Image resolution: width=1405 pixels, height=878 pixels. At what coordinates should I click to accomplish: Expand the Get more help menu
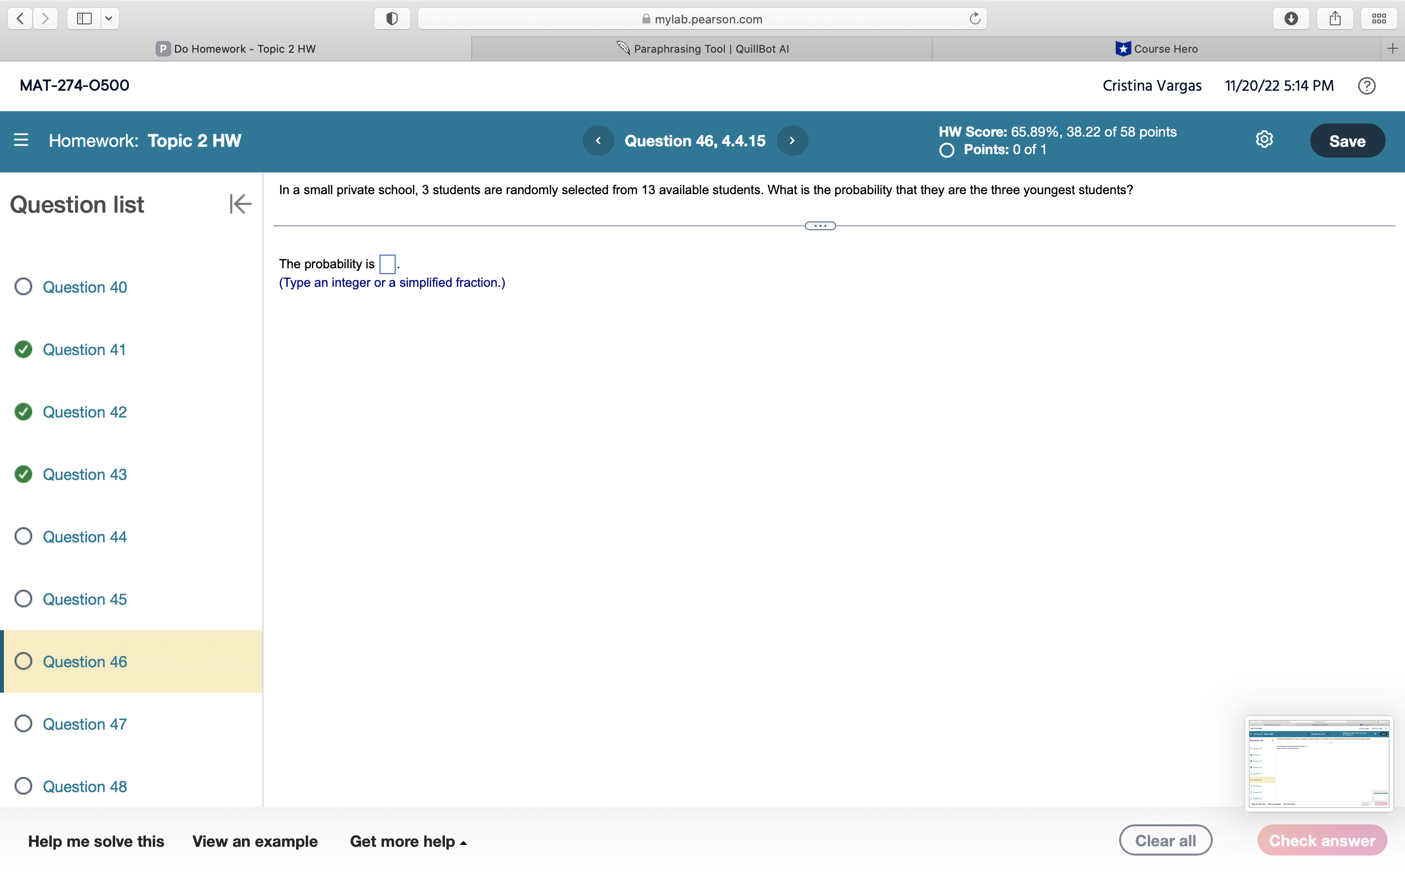click(x=407, y=841)
